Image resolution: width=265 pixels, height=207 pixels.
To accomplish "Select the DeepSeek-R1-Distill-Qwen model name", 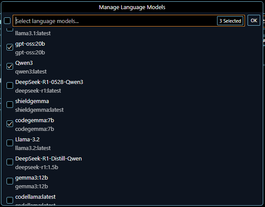I will (48, 159).
